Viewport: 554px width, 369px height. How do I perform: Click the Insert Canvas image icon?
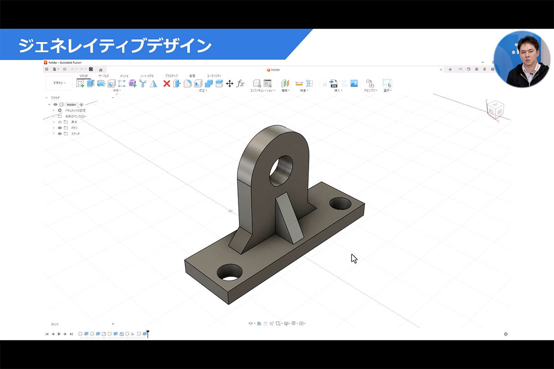tap(354, 83)
